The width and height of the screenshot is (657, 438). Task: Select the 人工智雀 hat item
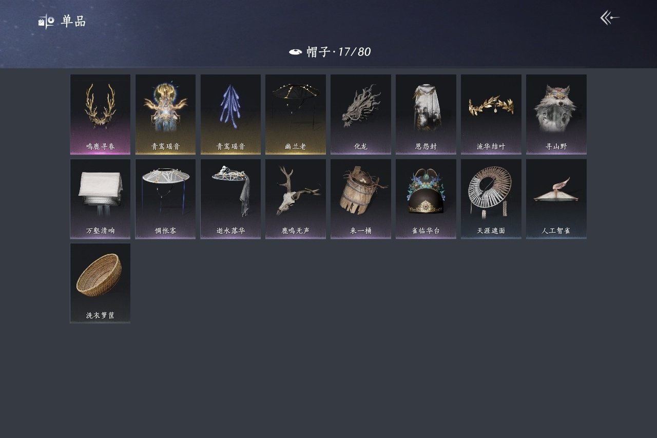pyautogui.click(x=556, y=199)
